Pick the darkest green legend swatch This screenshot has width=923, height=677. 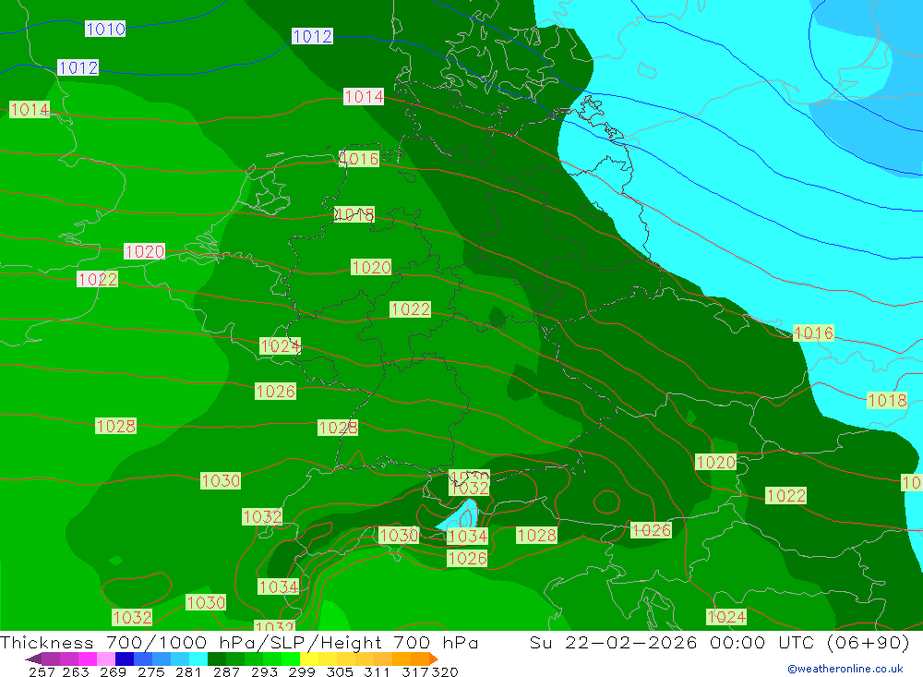coord(217,659)
